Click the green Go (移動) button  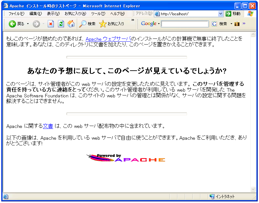[233, 14]
